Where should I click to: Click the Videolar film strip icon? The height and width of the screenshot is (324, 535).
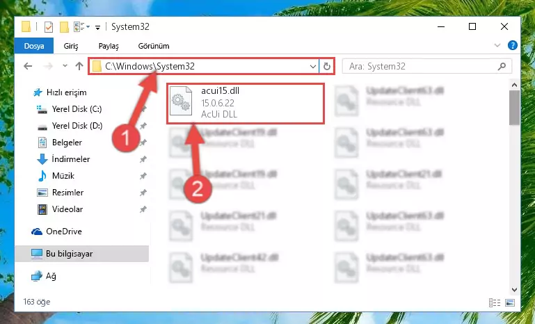(x=42, y=209)
